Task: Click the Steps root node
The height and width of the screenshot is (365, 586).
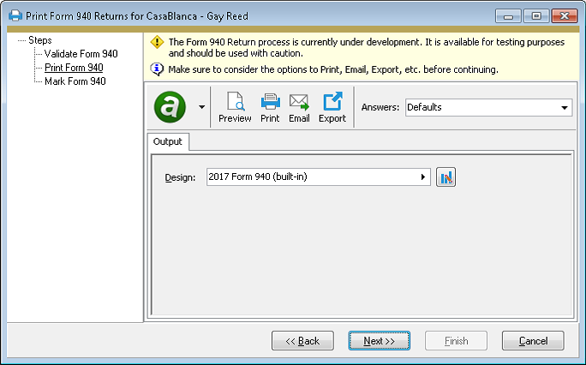Action: tap(40, 40)
